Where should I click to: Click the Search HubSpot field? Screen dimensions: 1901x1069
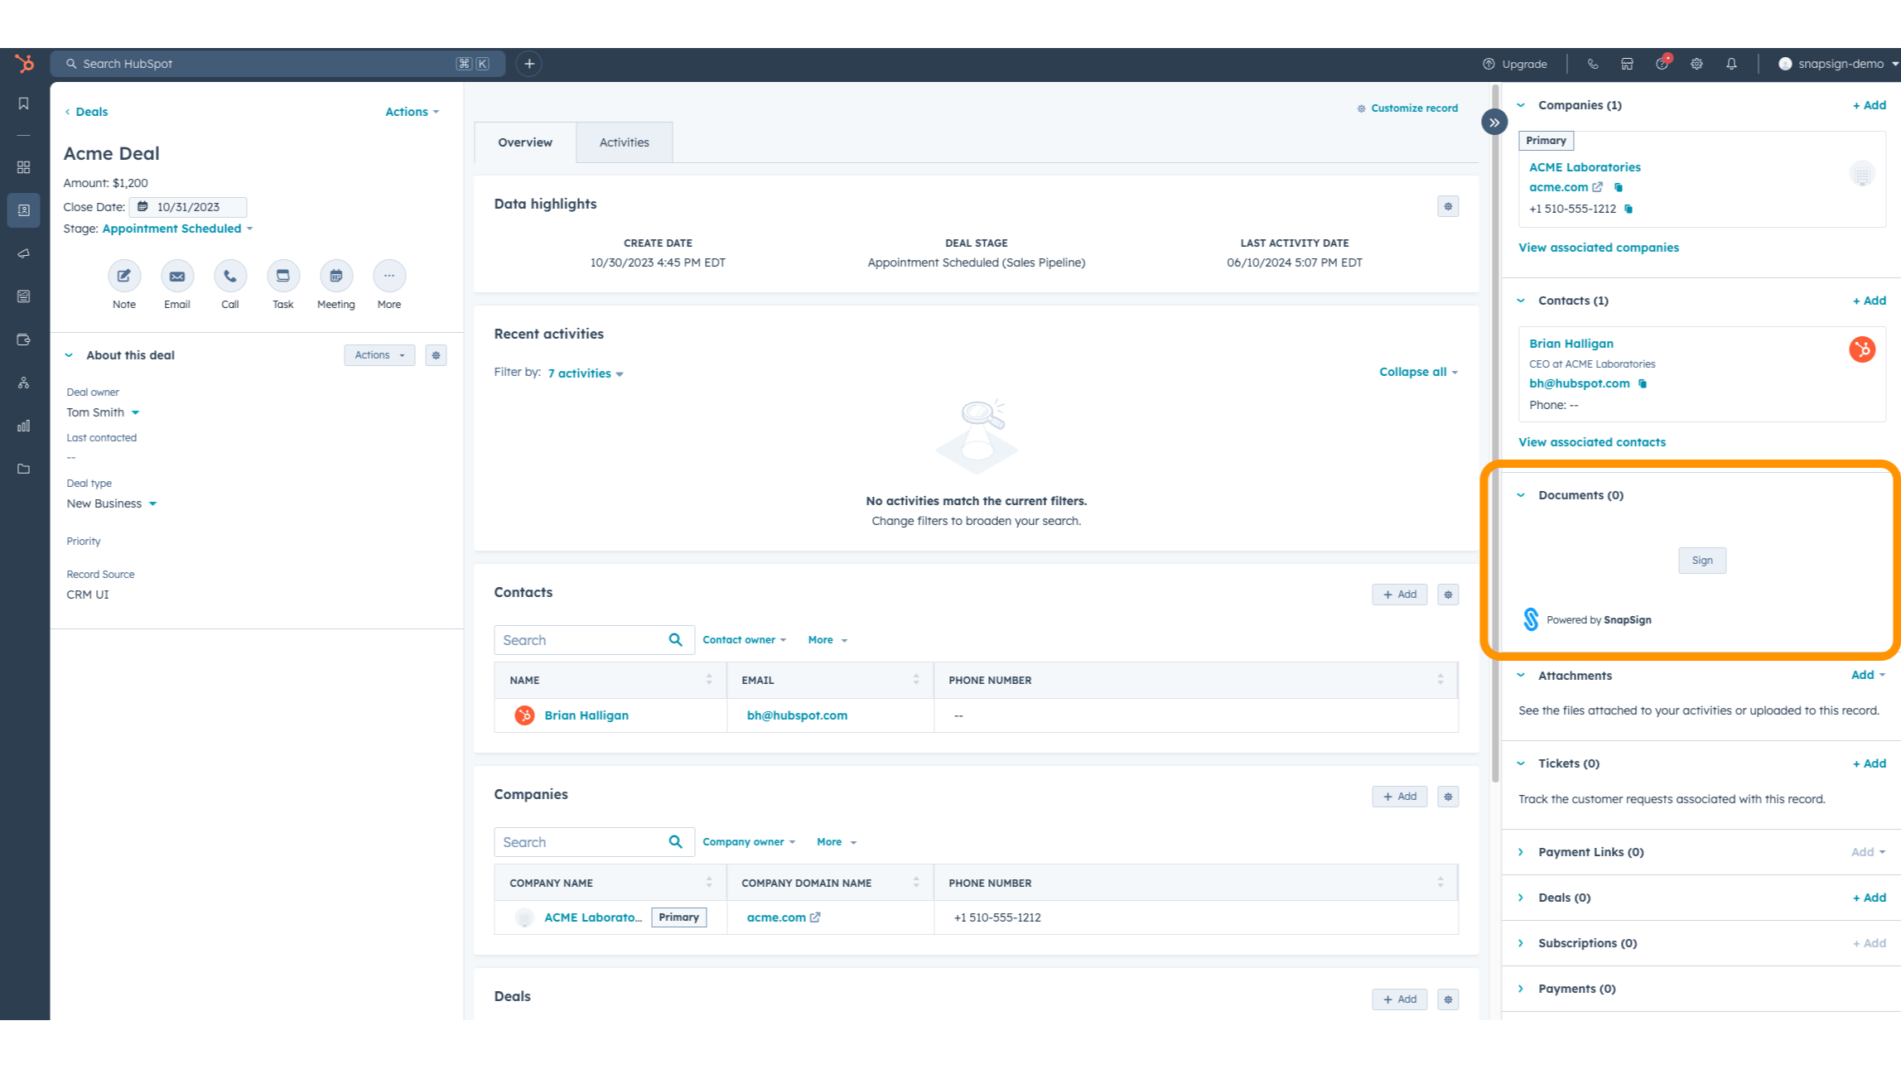277,64
